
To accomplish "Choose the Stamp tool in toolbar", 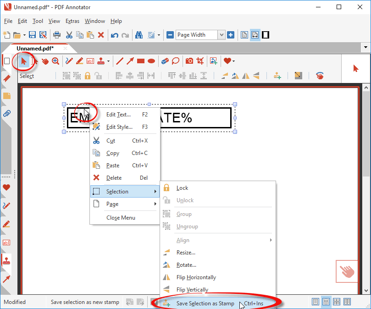I will 101,61.
